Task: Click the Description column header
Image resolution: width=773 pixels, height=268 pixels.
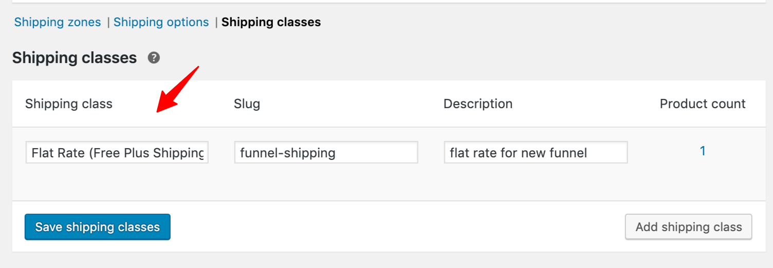Action: pyautogui.click(x=478, y=104)
